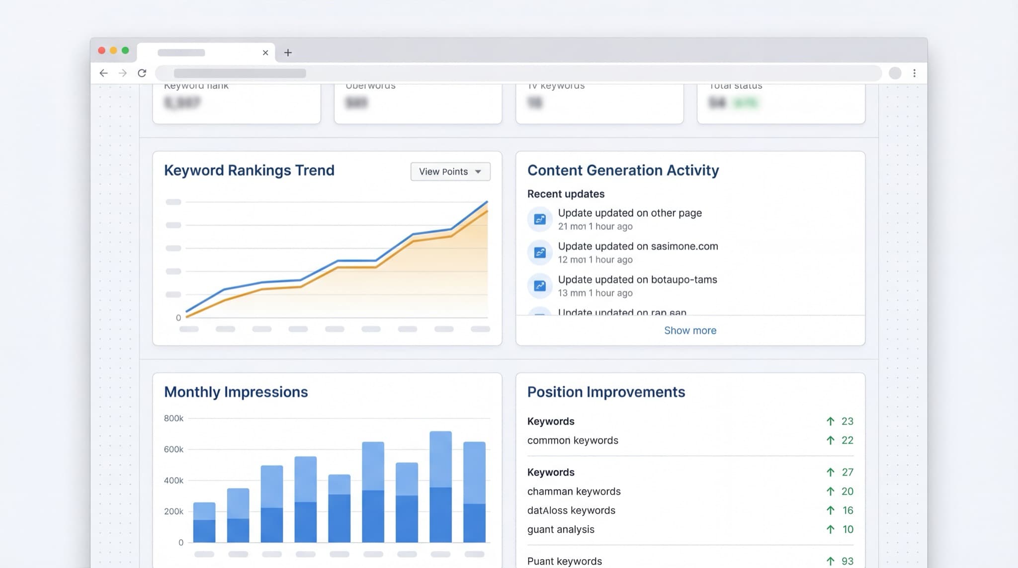The height and width of the screenshot is (568, 1018).
Task: Open the View Points dropdown
Action: (450, 171)
